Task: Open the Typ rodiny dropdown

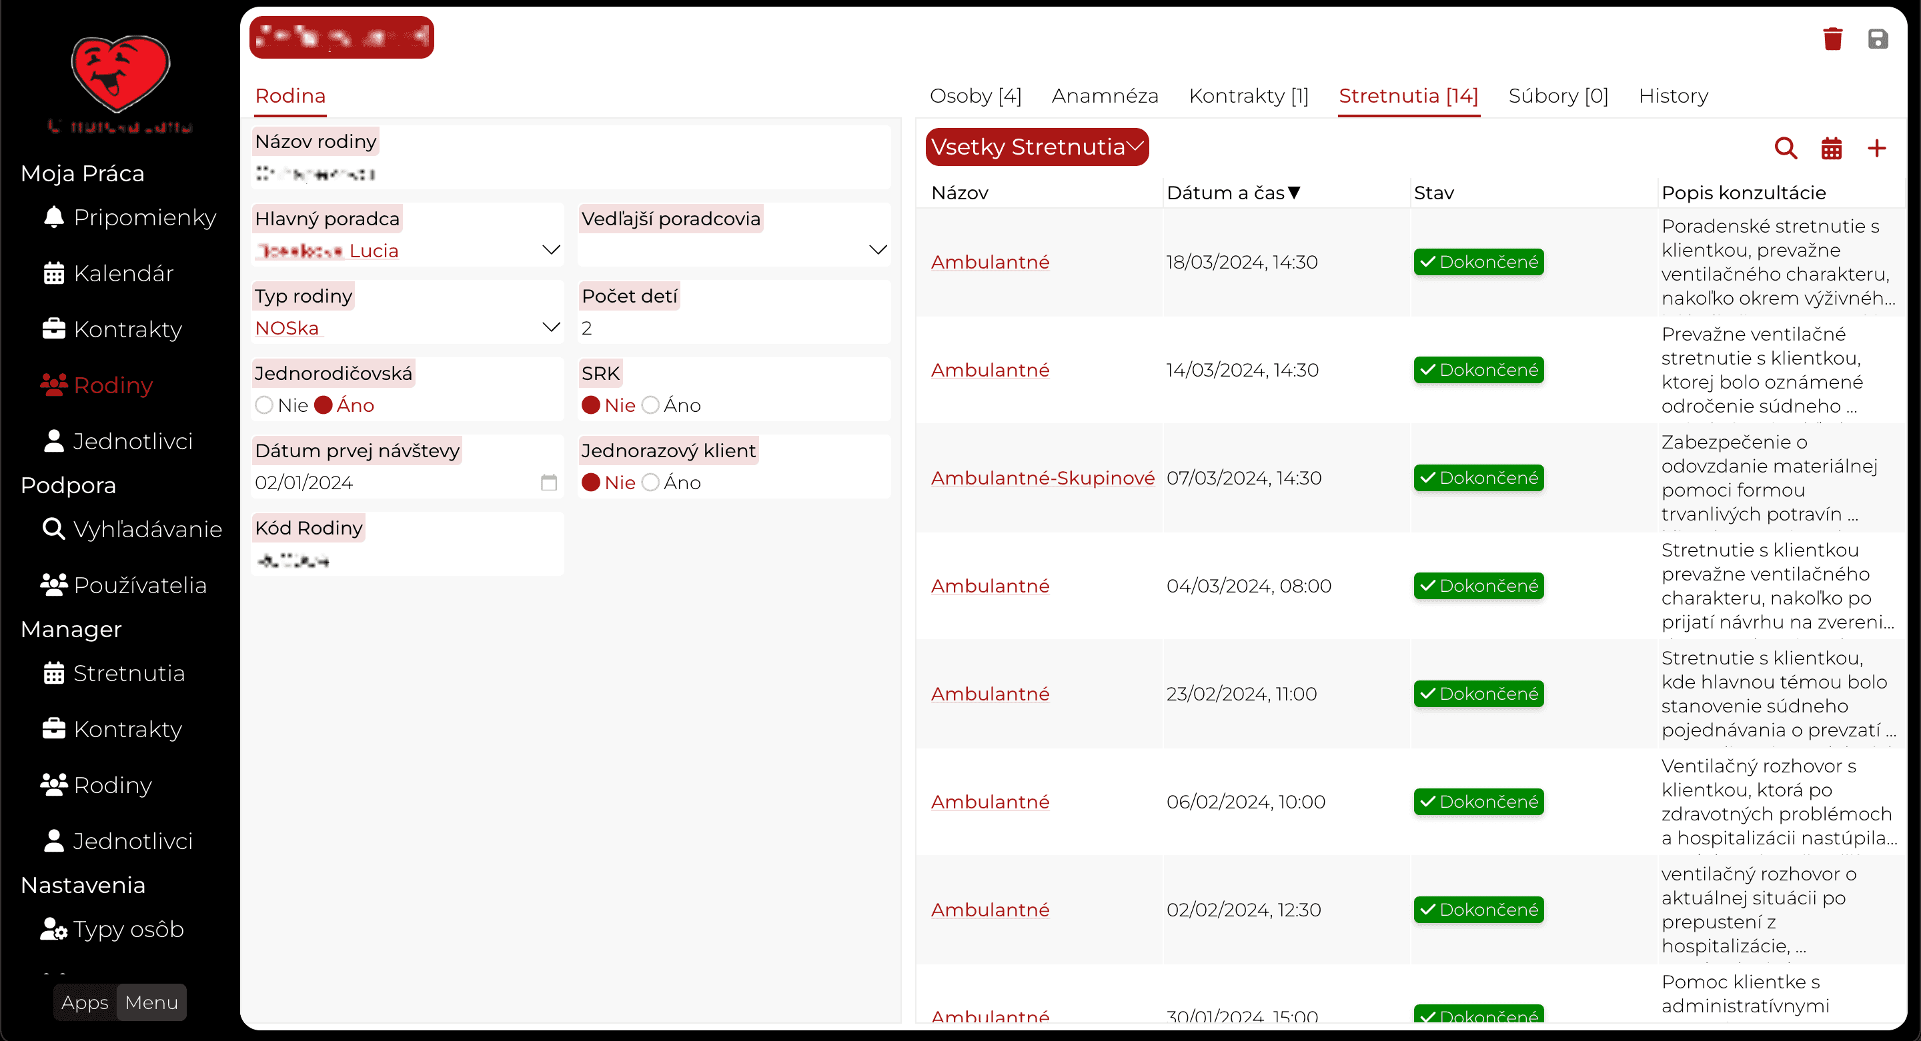Action: [551, 327]
